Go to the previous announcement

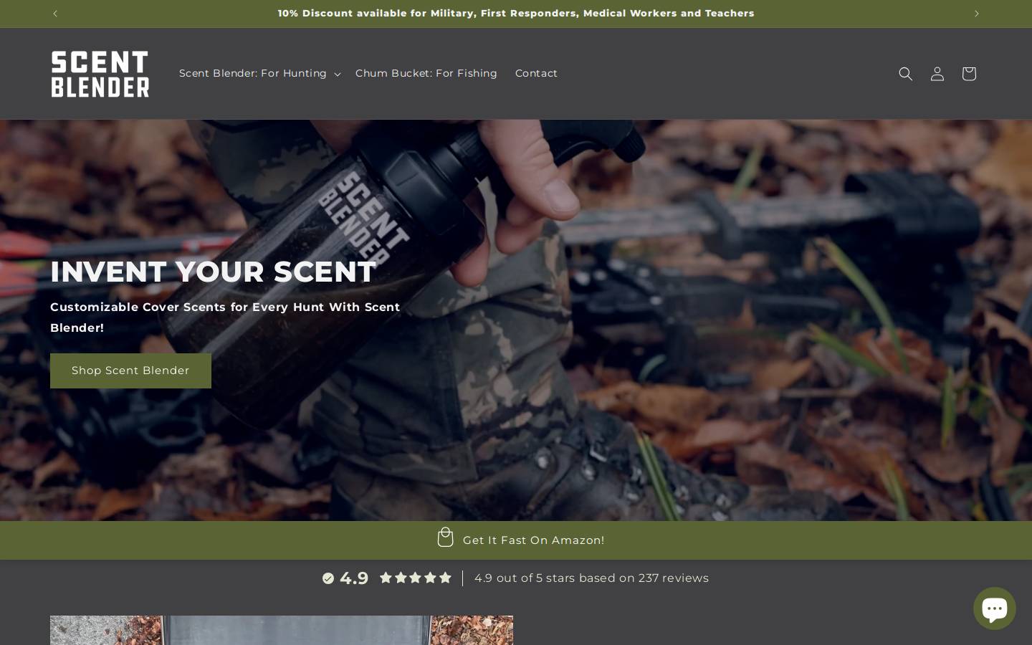[x=55, y=14]
